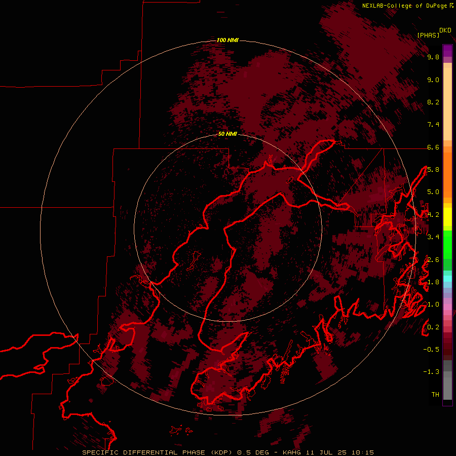
Task: Pick the peach color band beside 8.2
Action: pos(447,104)
